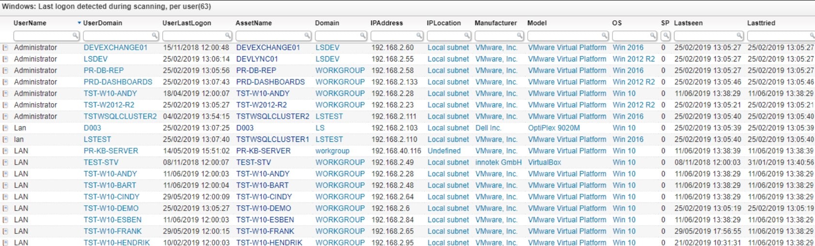815x246 pixels.
Task: Click the row icon beside the TST-W10-BART row
Action: point(5,185)
